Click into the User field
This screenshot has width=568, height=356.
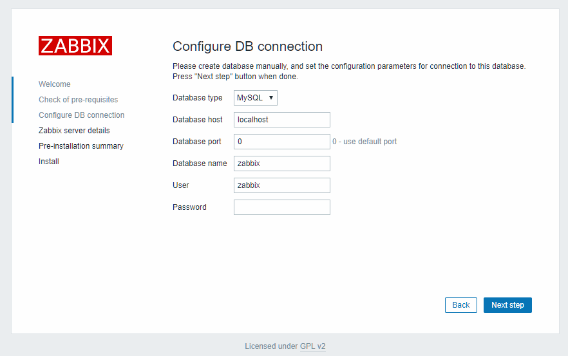tap(282, 185)
